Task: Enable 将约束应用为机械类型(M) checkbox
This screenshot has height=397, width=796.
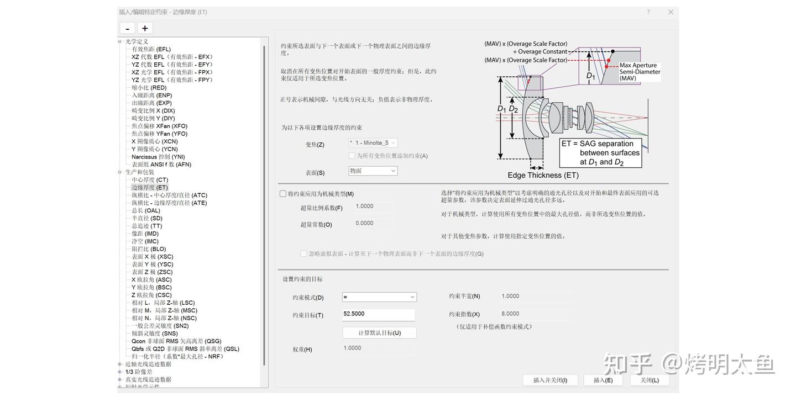Action: (282, 193)
